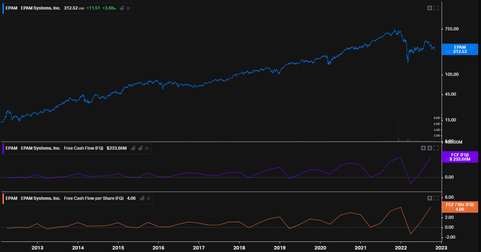The height and width of the screenshot is (252, 481).
Task: Click the 0.00 label on the Free Cash Flow axis
Action: pos(449,177)
